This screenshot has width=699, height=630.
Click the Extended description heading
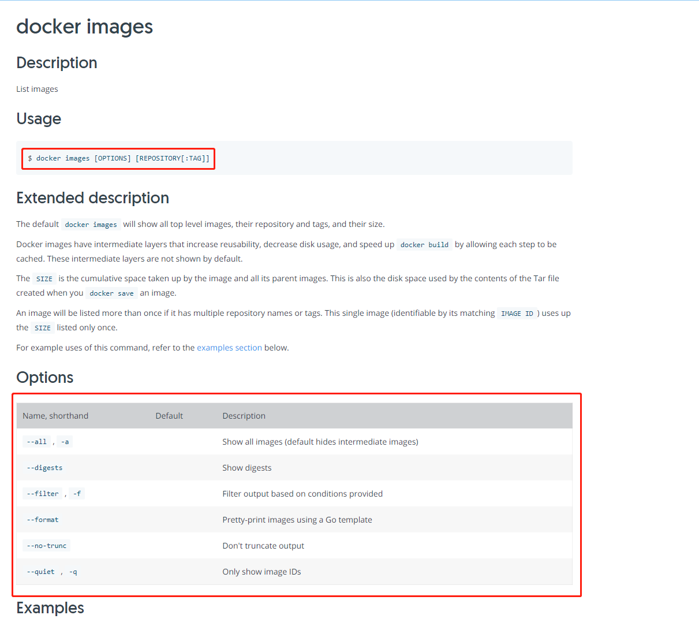(92, 197)
